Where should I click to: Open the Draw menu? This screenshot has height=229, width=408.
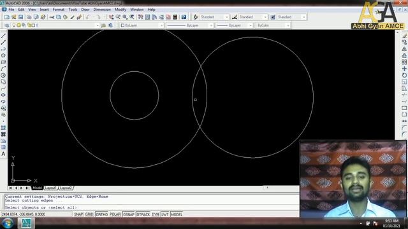[x=85, y=10]
